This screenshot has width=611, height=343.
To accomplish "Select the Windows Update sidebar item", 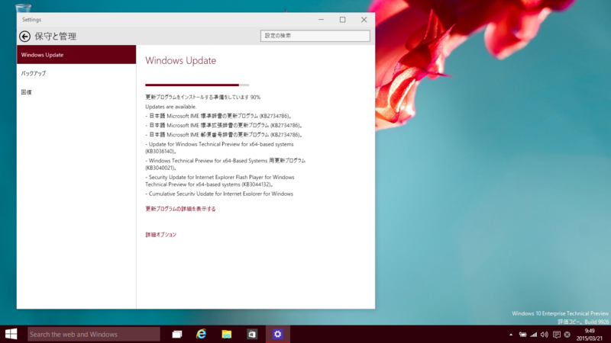I will [x=76, y=54].
